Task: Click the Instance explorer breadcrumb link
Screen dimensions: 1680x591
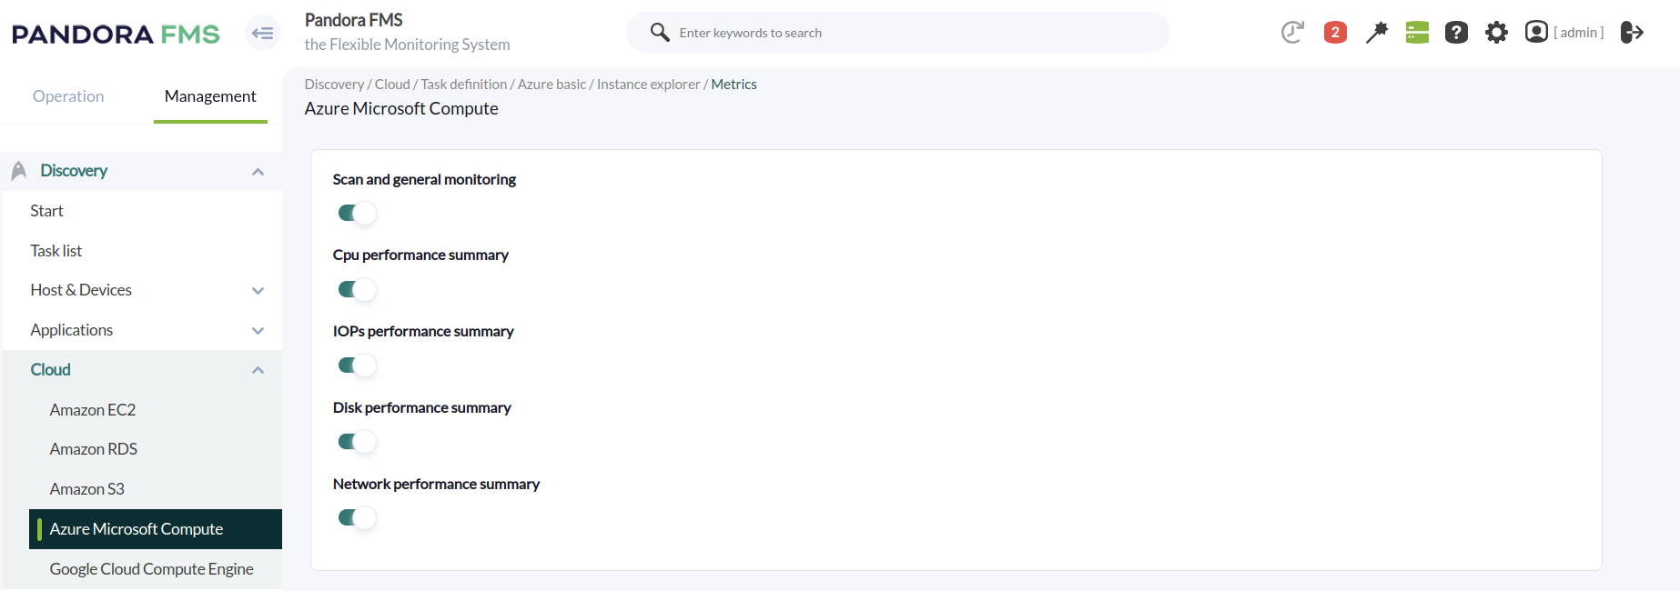Action: 648,85
